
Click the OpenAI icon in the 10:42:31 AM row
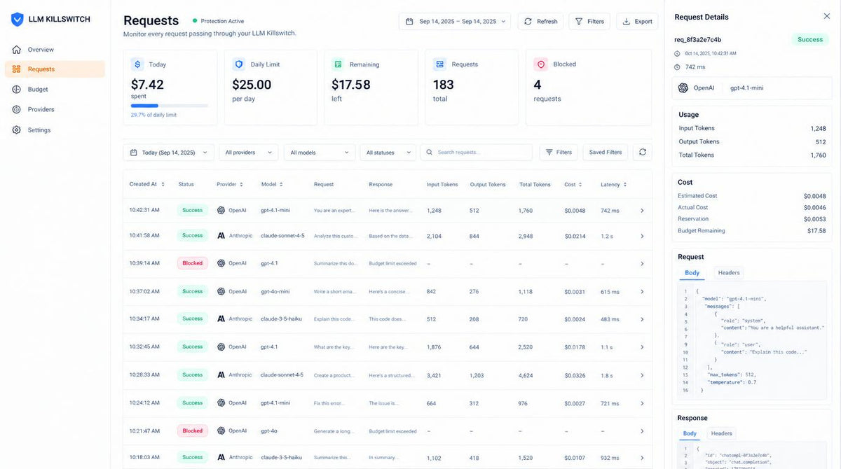221,210
